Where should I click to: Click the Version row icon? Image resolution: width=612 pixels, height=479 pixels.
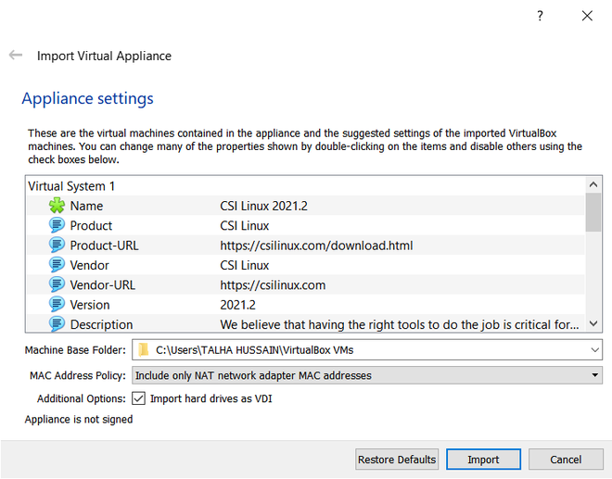click(57, 305)
